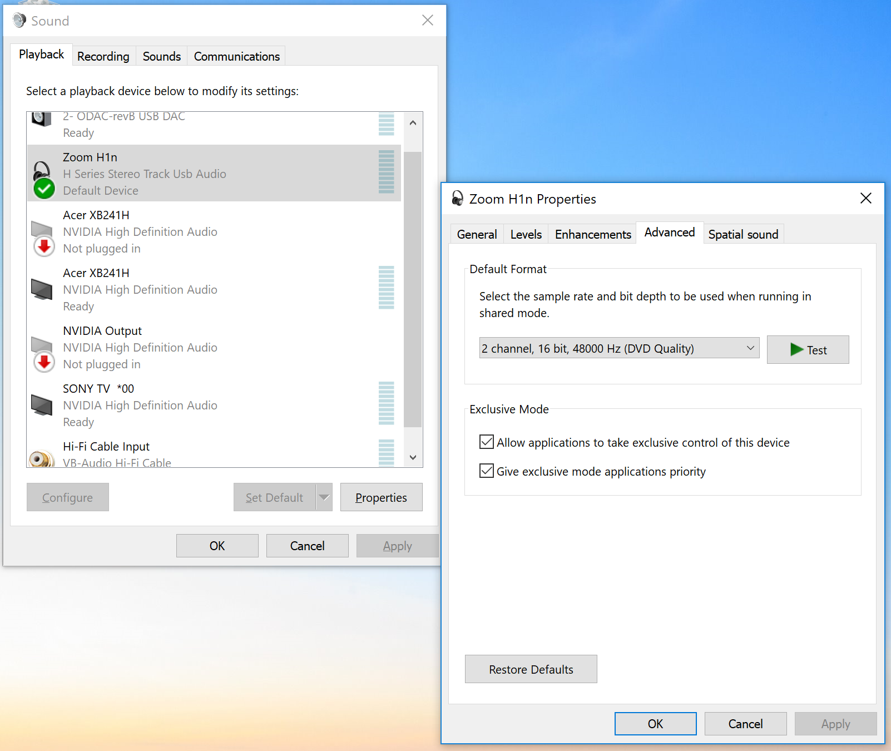Screen dimensions: 891x751
Task: Open the Levels tab in Properties
Action: point(526,235)
